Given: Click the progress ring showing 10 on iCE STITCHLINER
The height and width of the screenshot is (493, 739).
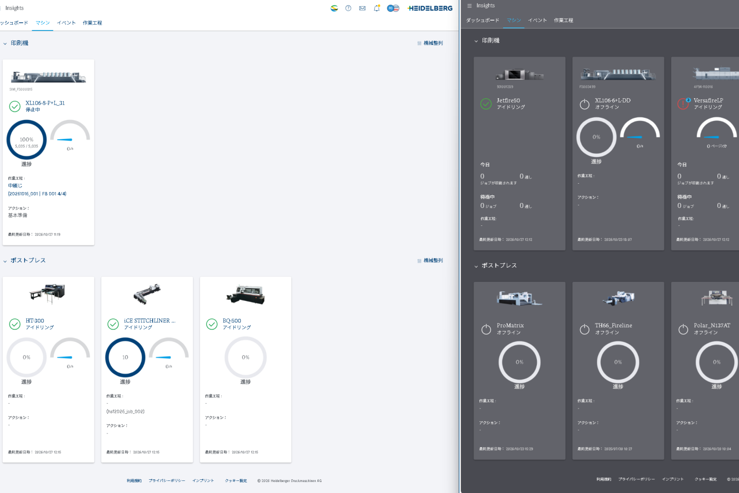Looking at the screenshot, I should click(x=125, y=357).
